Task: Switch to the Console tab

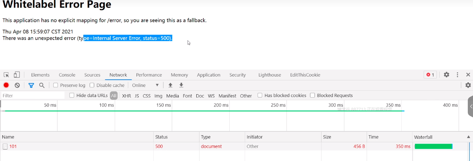Action: coord(67,75)
